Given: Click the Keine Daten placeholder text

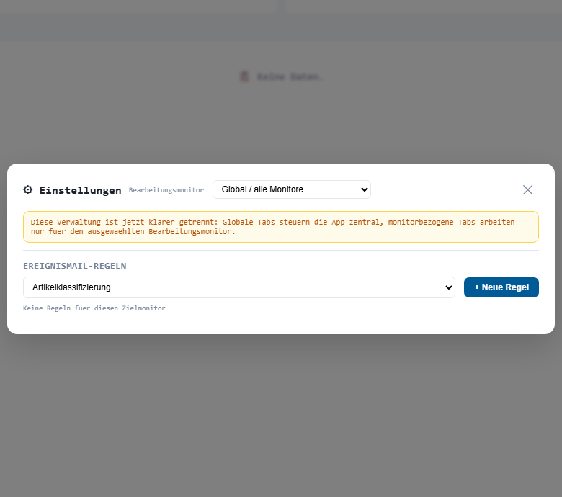Looking at the screenshot, I should coord(290,76).
